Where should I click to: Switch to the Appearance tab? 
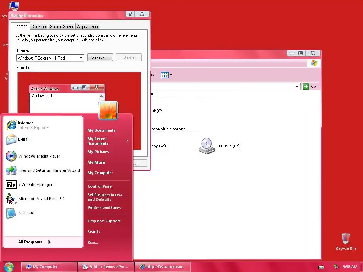coord(88,27)
